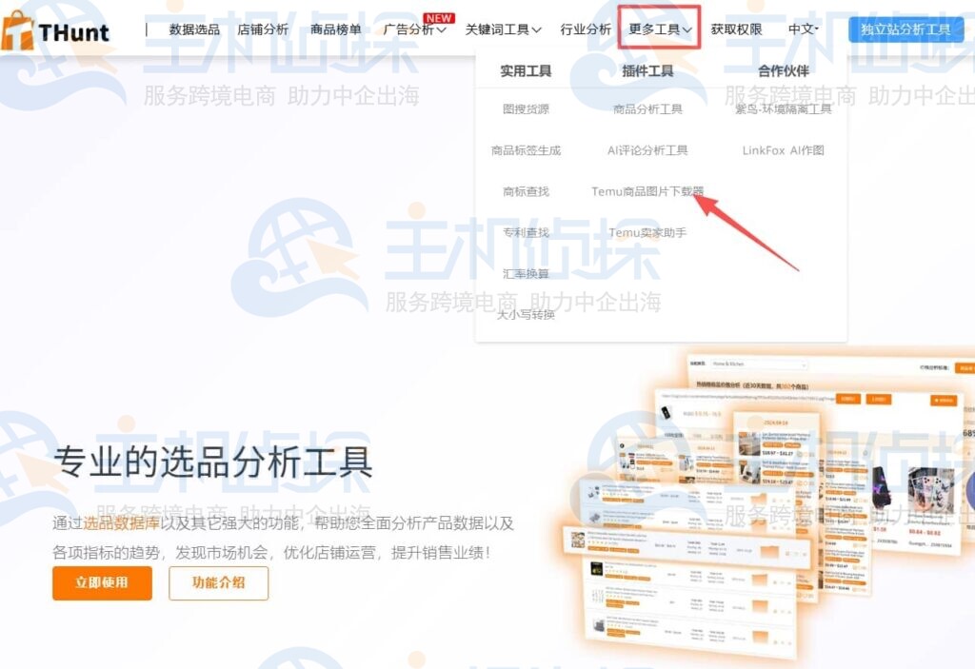Open the 专利查找 tool
975x669 pixels.
pos(526,231)
